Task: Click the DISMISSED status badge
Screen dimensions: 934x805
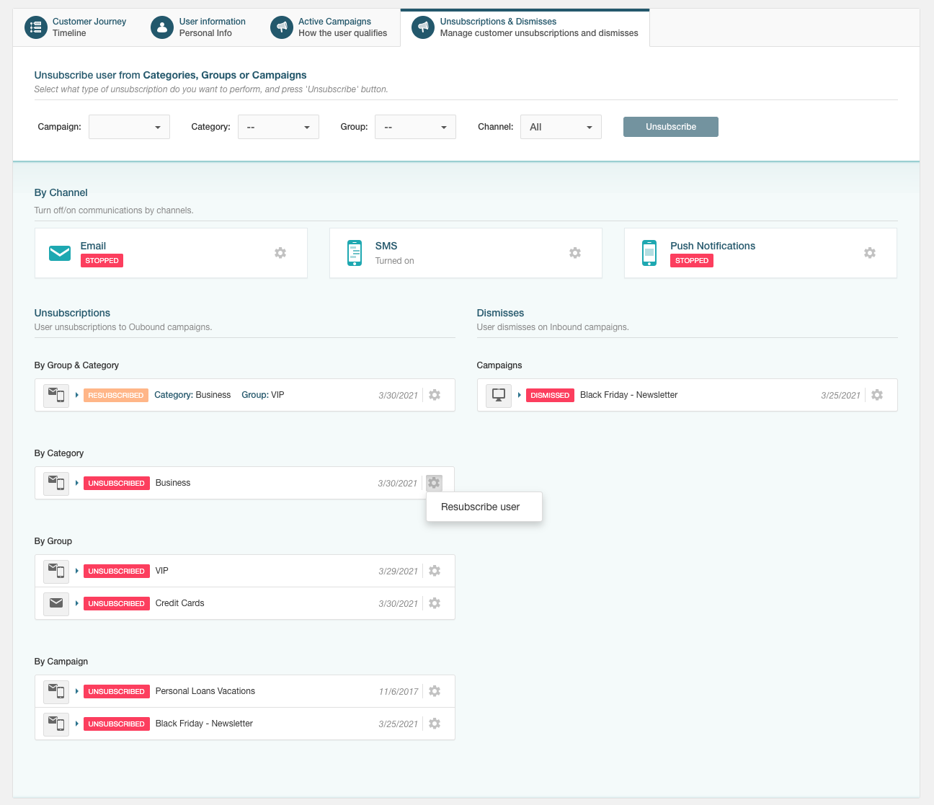Action: 550,395
